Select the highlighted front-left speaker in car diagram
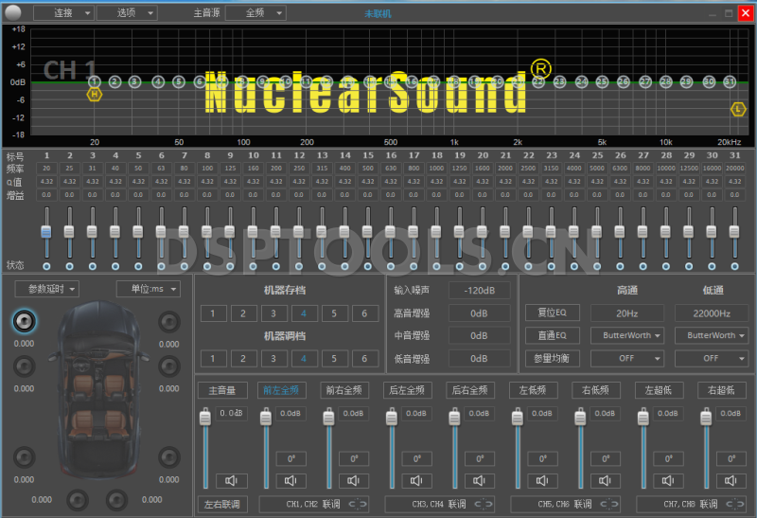Screen dimensions: 757x518 pos(25,321)
